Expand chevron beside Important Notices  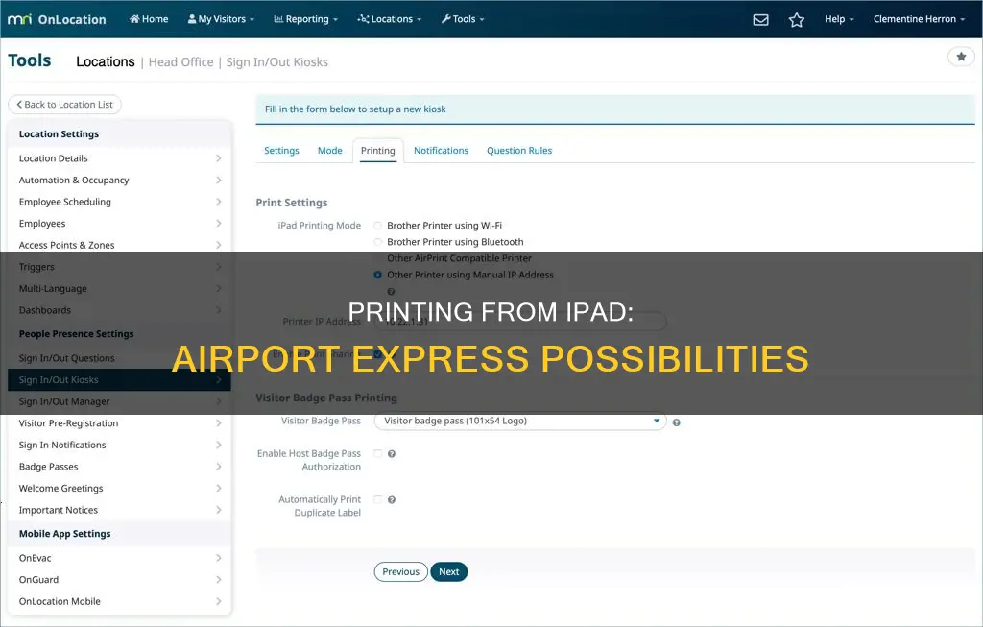[x=218, y=511]
